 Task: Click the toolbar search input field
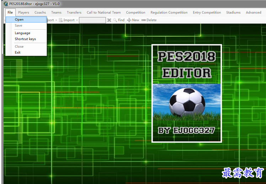[92, 20]
